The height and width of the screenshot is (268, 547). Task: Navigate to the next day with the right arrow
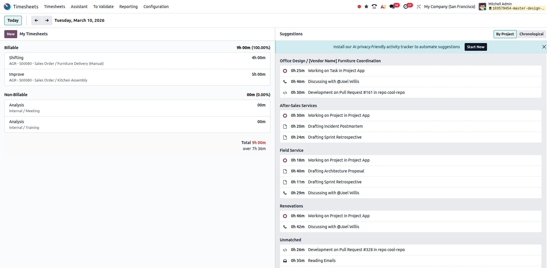pos(47,20)
